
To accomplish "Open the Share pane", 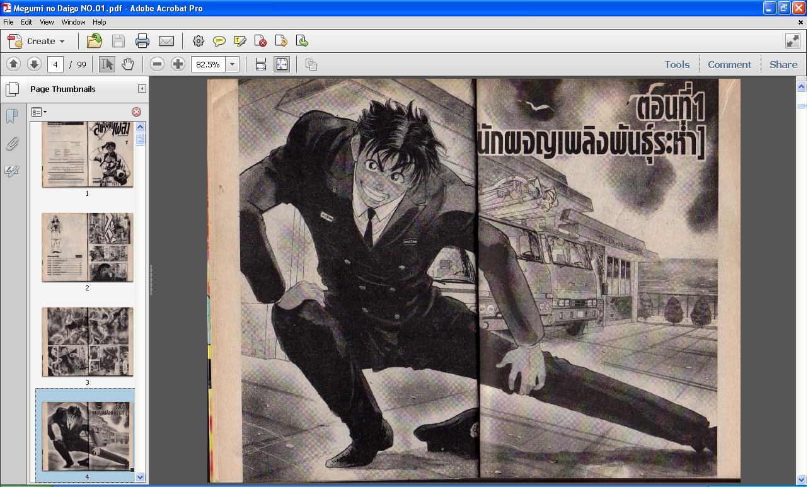I will point(783,64).
